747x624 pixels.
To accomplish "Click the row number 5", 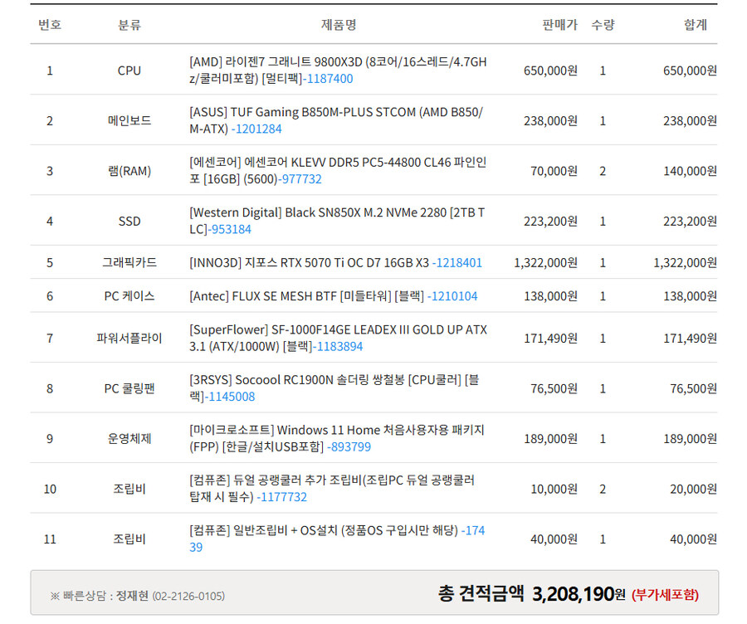I will [50, 262].
